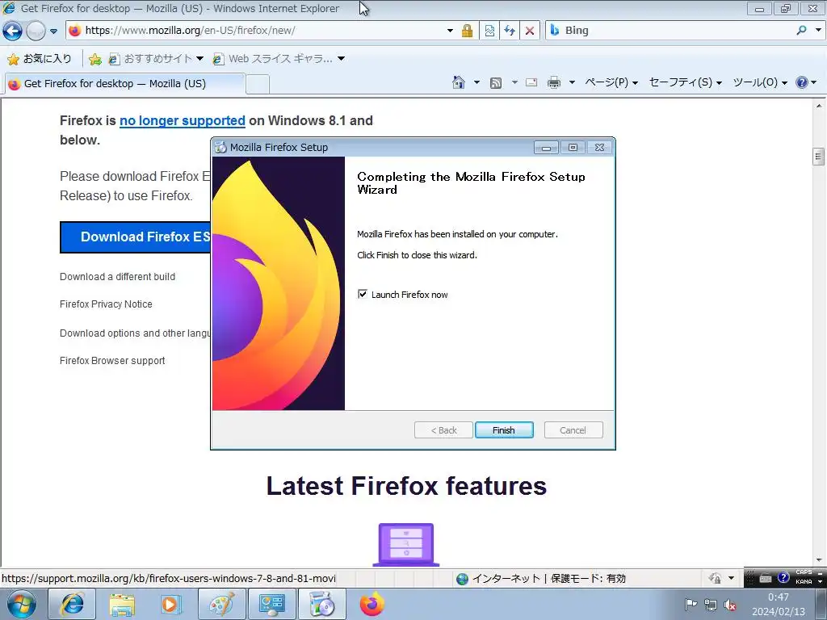Click the Back button in Setup wizard

pyautogui.click(x=443, y=430)
